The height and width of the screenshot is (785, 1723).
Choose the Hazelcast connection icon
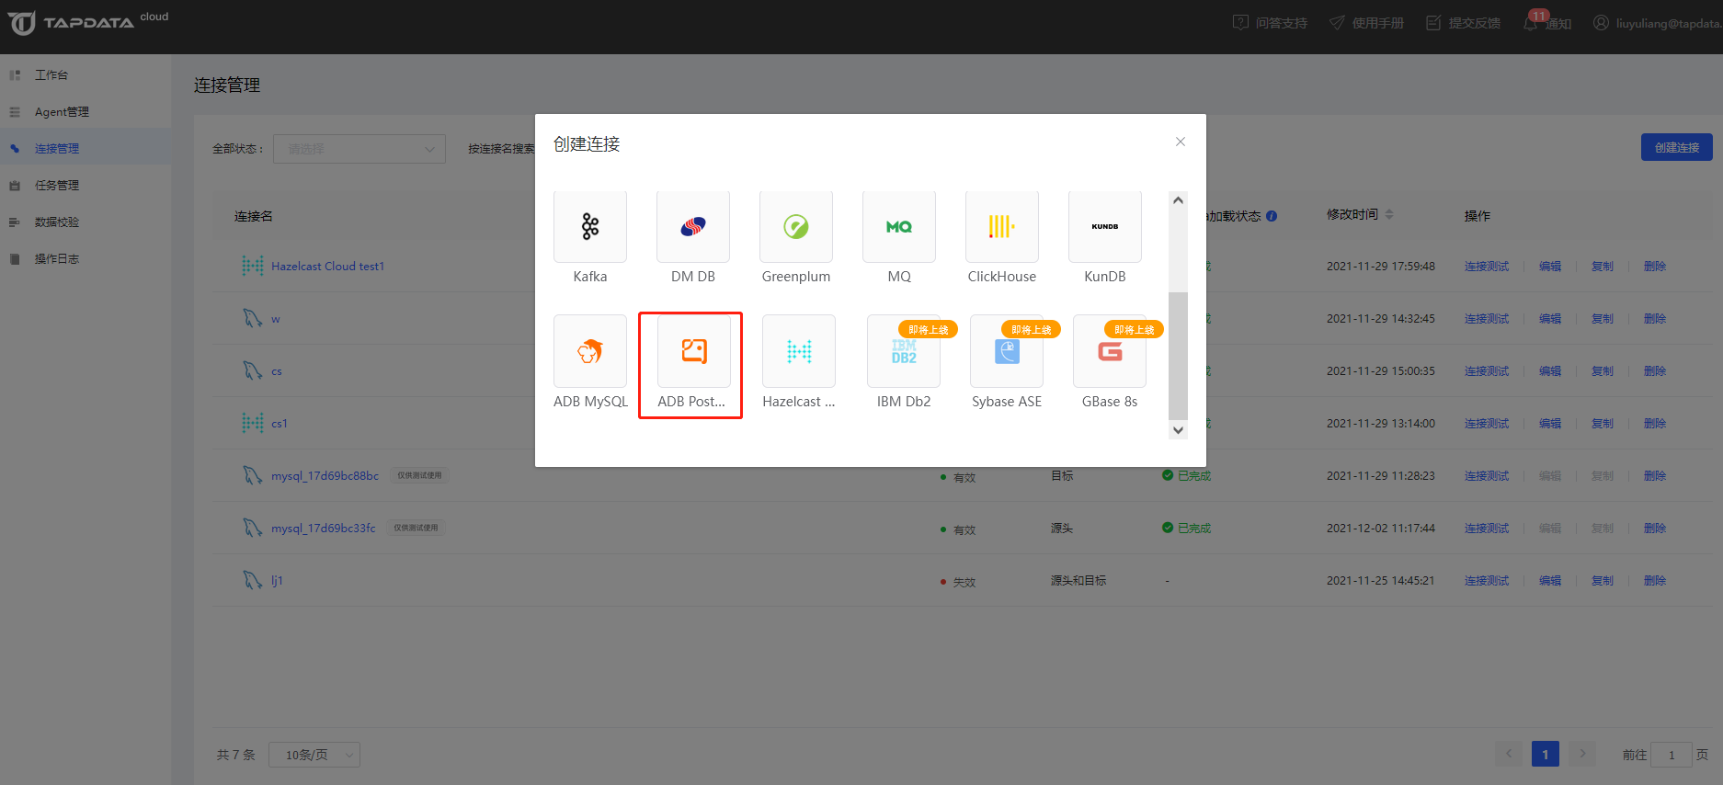point(799,351)
